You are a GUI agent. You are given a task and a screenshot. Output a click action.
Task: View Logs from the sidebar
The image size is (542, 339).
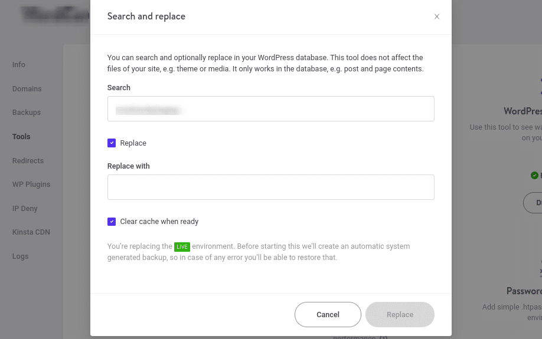click(x=21, y=256)
